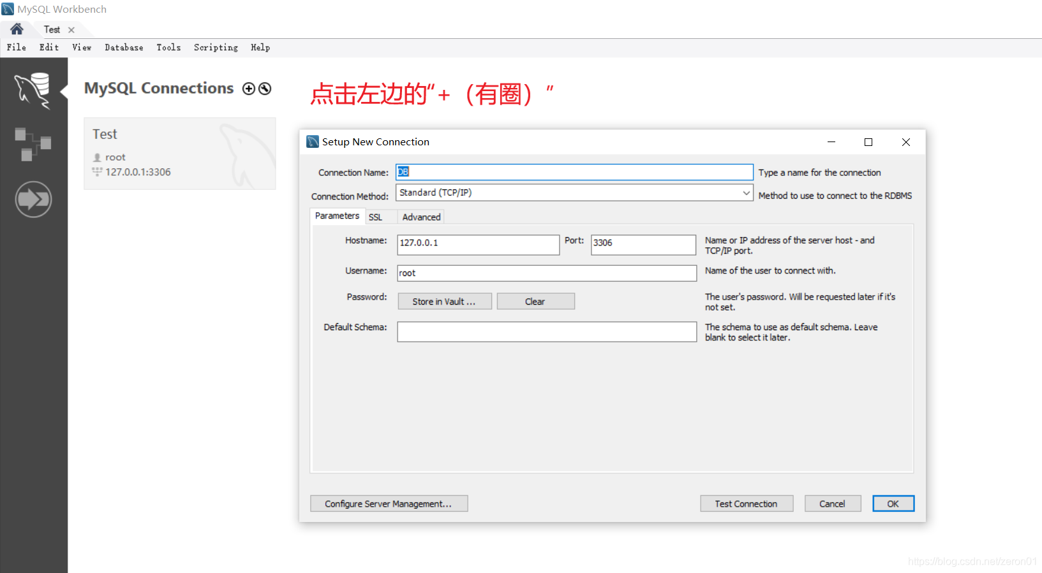Open manage connections wrench icon
This screenshot has width=1042, height=573.
[x=265, y=89]
